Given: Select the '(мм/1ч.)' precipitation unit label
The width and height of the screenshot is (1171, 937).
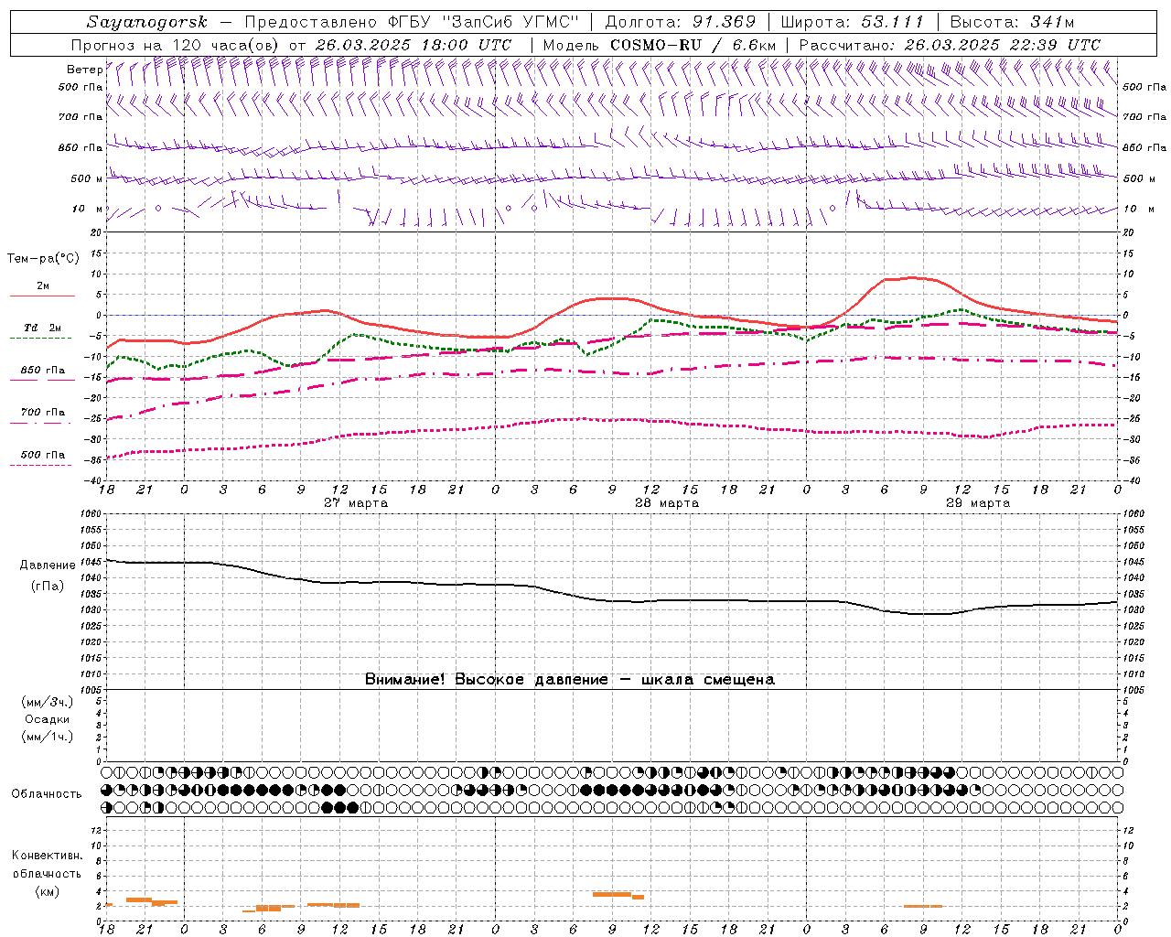Looking at the screenshot, I should [x=48, y=737].
